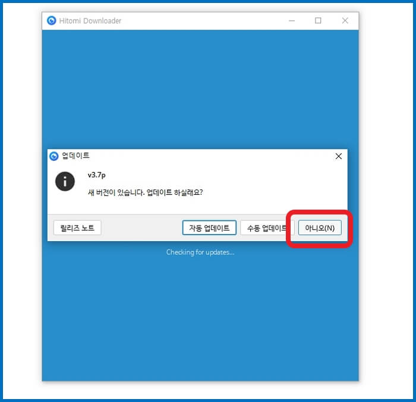
Task: Click the info icon in update dialog
Action: 65,182
